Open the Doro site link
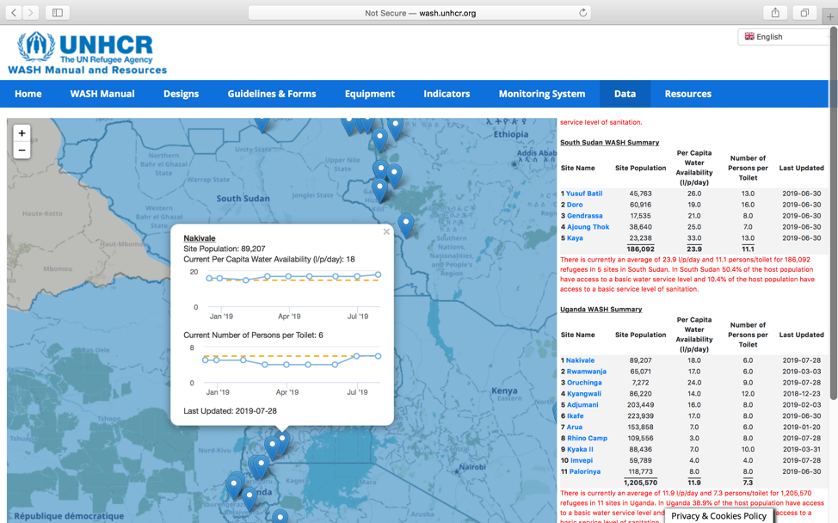 (x=575, y=205)
